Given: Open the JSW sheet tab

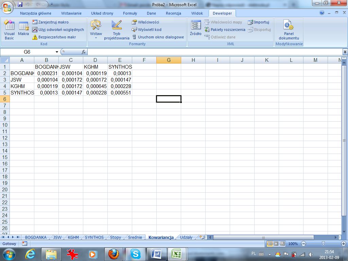Looking at the screenshot, I should click(x=57, y=237).
